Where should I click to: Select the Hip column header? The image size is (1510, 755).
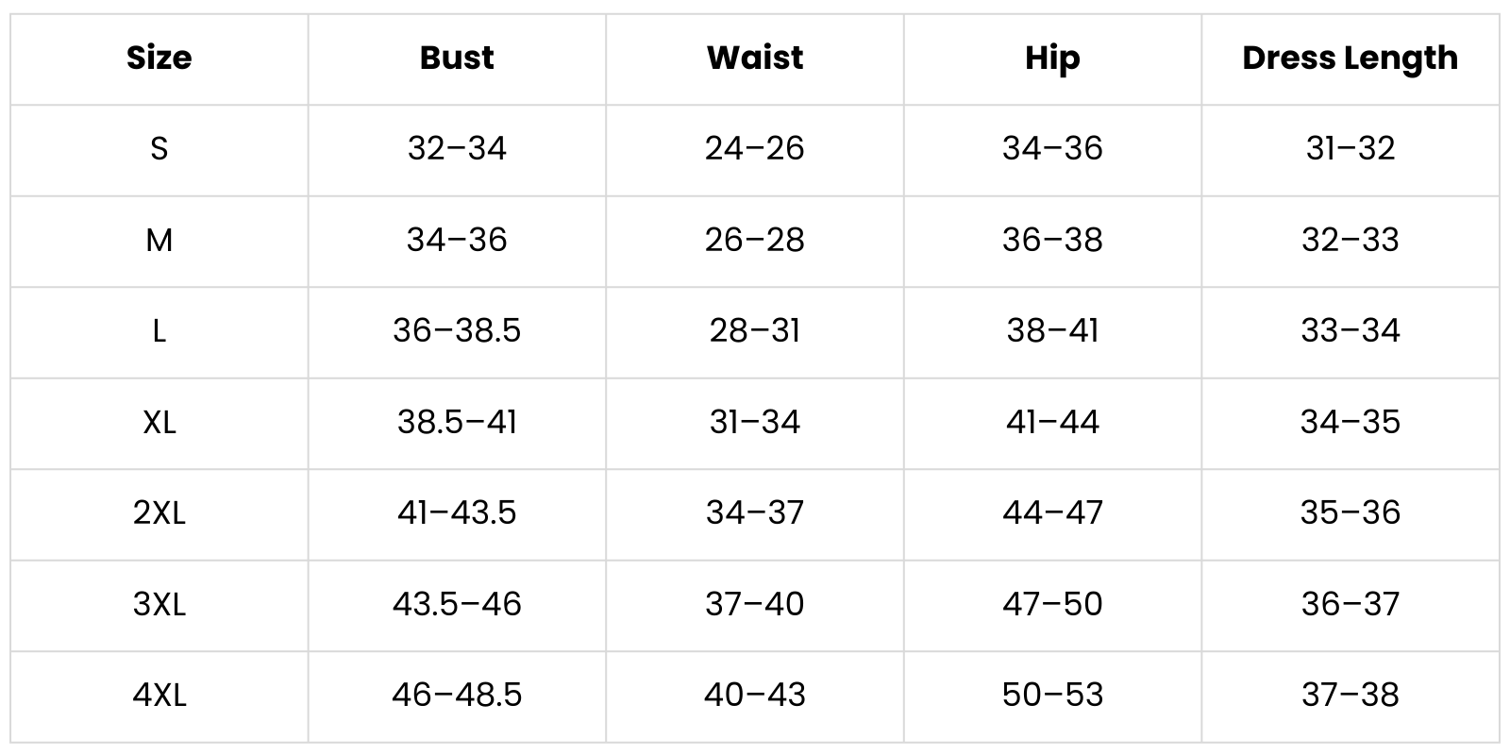pos(1052,58)
